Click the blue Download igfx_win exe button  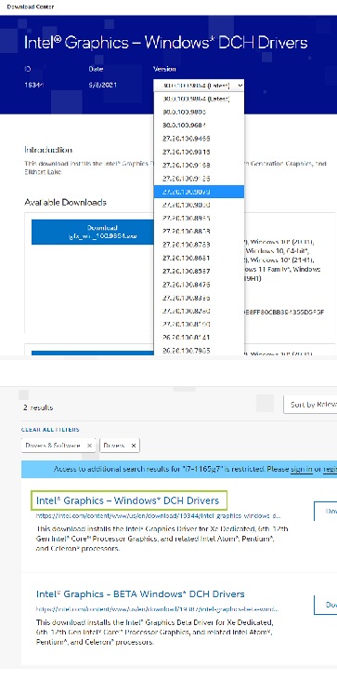pos(93,232)
